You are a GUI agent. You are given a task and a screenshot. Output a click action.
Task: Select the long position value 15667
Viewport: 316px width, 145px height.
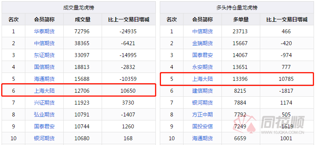click(x=240, y=43)
